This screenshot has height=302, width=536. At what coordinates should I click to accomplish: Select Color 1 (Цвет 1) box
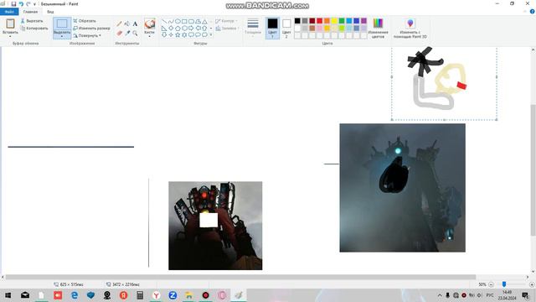pyautogui.click(x=272, y=28)
